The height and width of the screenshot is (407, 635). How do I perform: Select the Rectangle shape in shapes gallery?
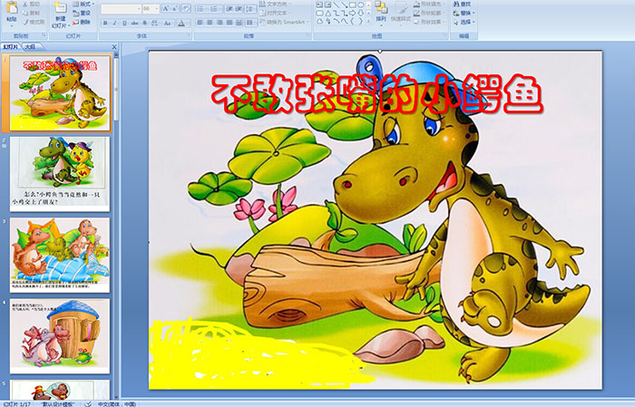coord(353,5)
